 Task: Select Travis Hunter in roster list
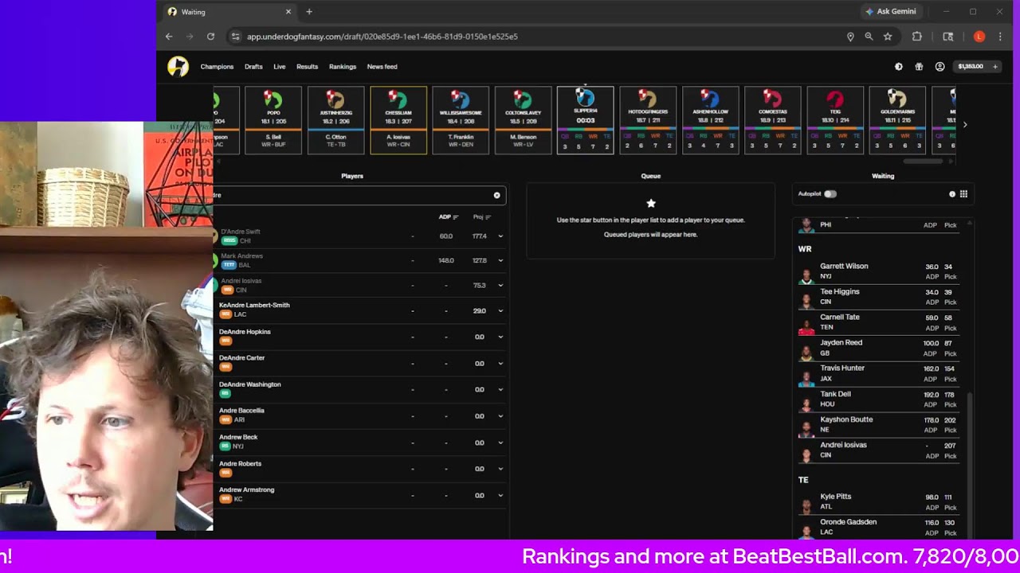pyautogui.click(x=879, y=373)
